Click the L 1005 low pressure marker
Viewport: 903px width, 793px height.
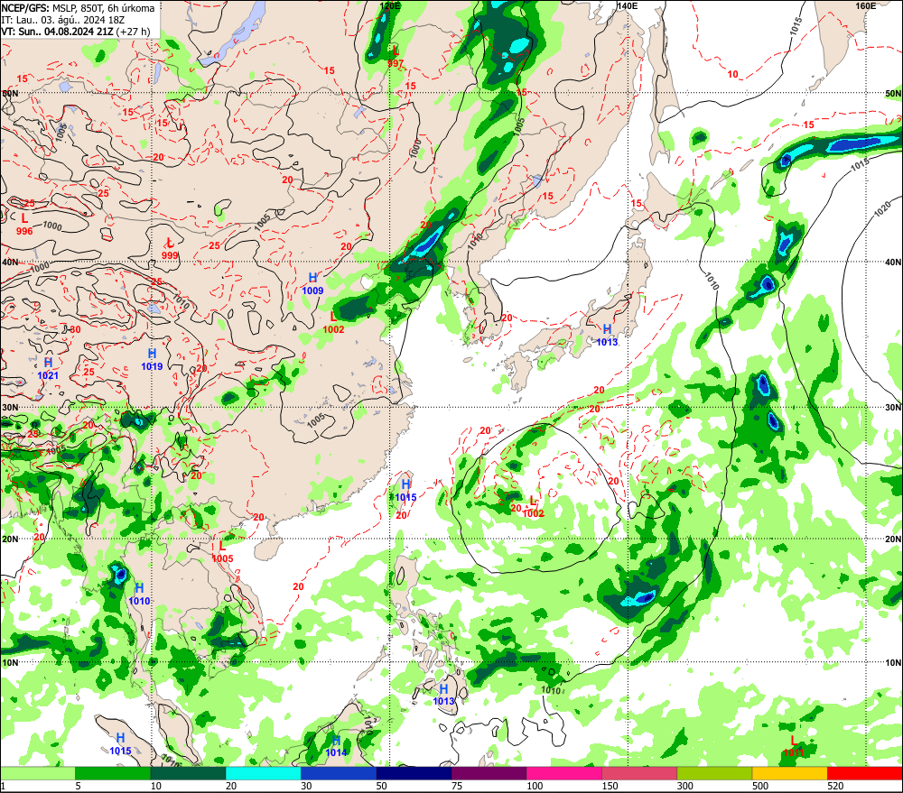click(222, 552)
